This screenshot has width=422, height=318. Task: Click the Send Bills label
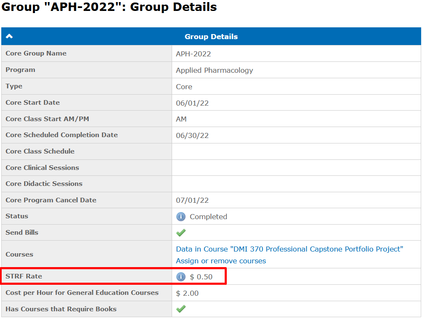coord(22,233)
